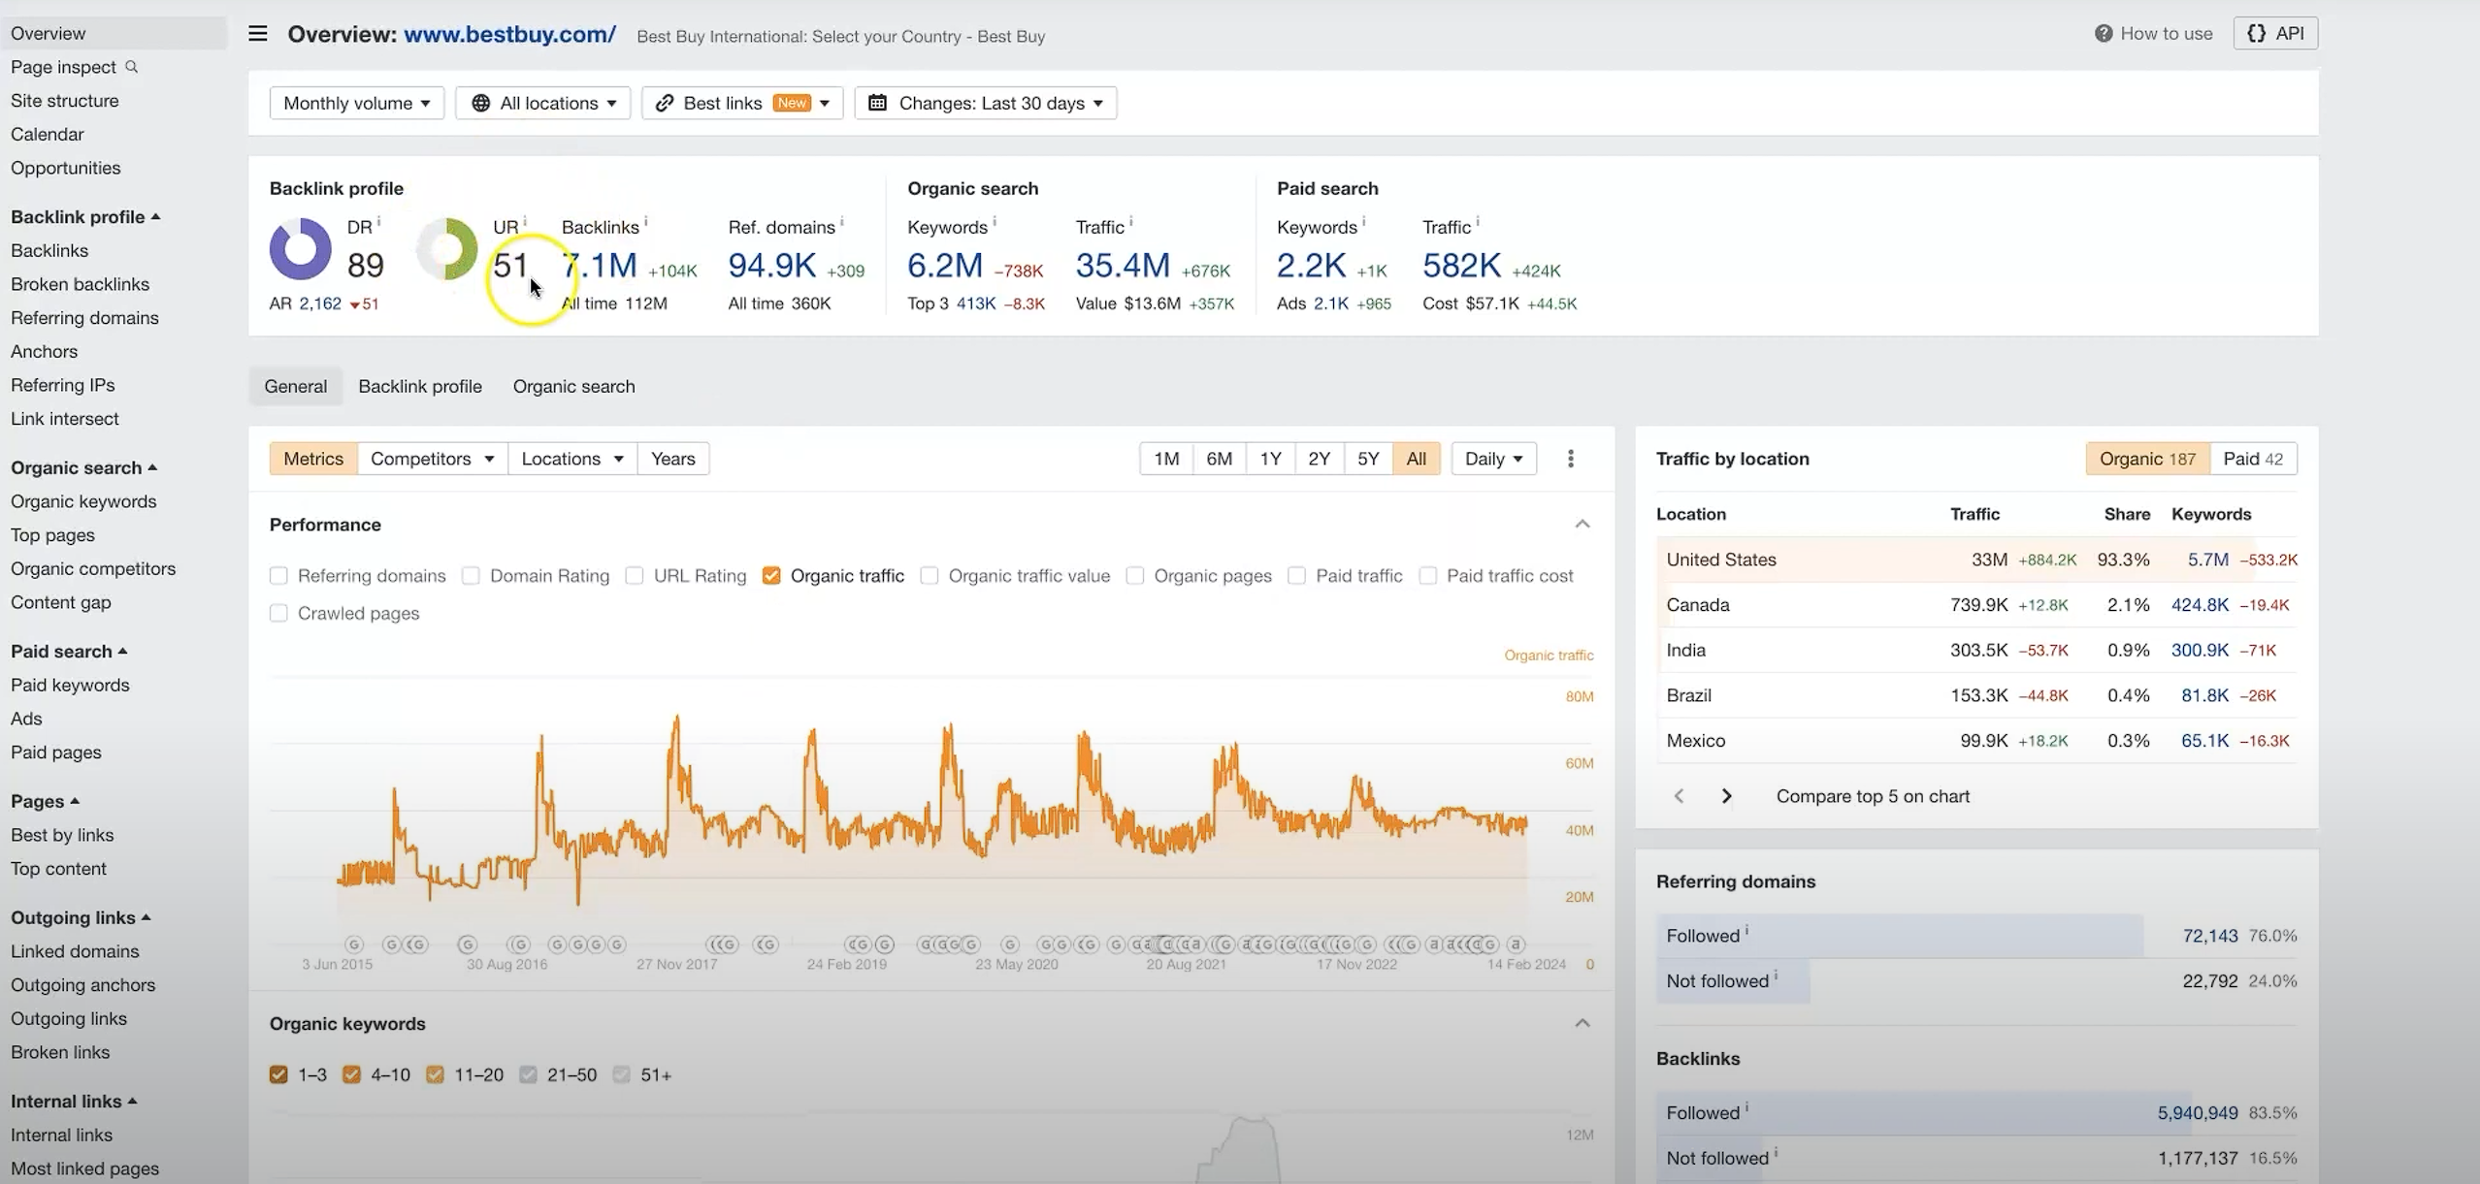Click the search icon next to Page inspect
Image resolution: width=2480 pixels, height=1184 pixels.
pos(132,67)
